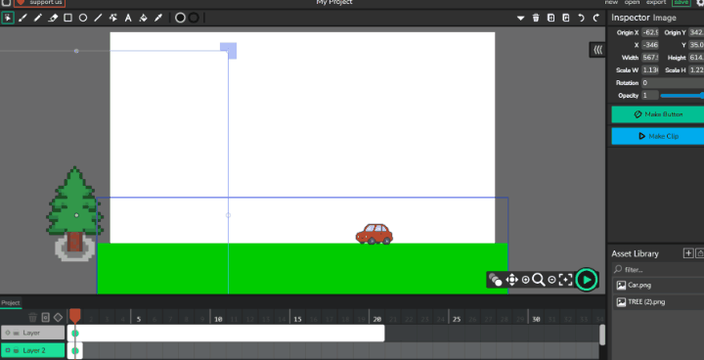Edit the Width field
Viewport: 704px width, 360px height.
click(650, 58)
